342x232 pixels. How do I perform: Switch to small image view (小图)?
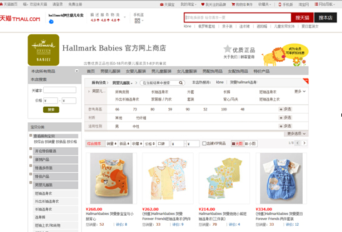click(x=250, y=143)
